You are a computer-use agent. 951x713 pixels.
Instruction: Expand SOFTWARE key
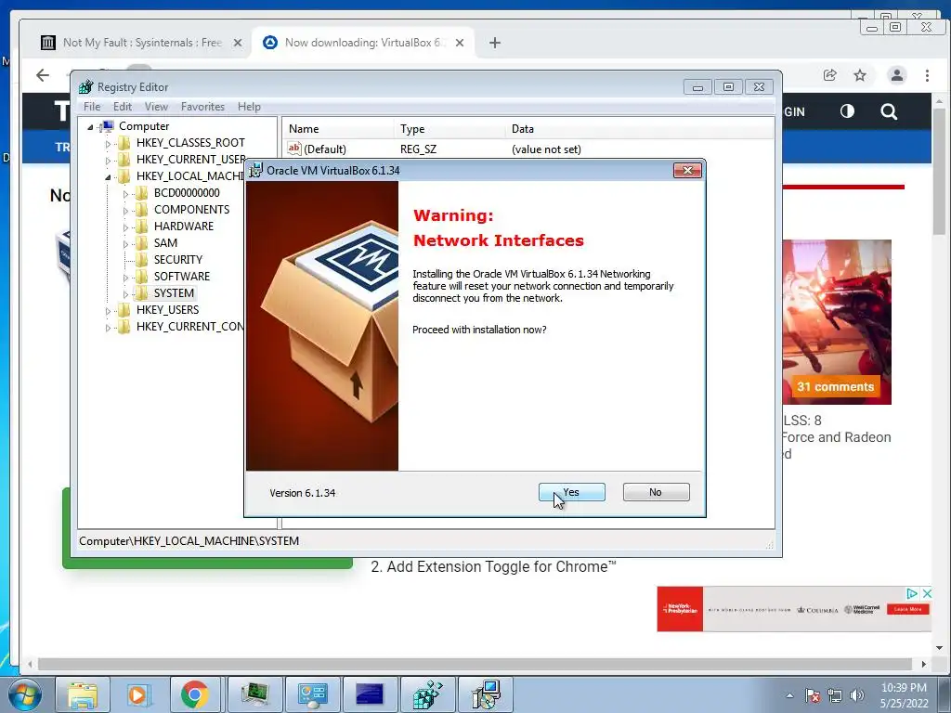click(x=125, y=278)
